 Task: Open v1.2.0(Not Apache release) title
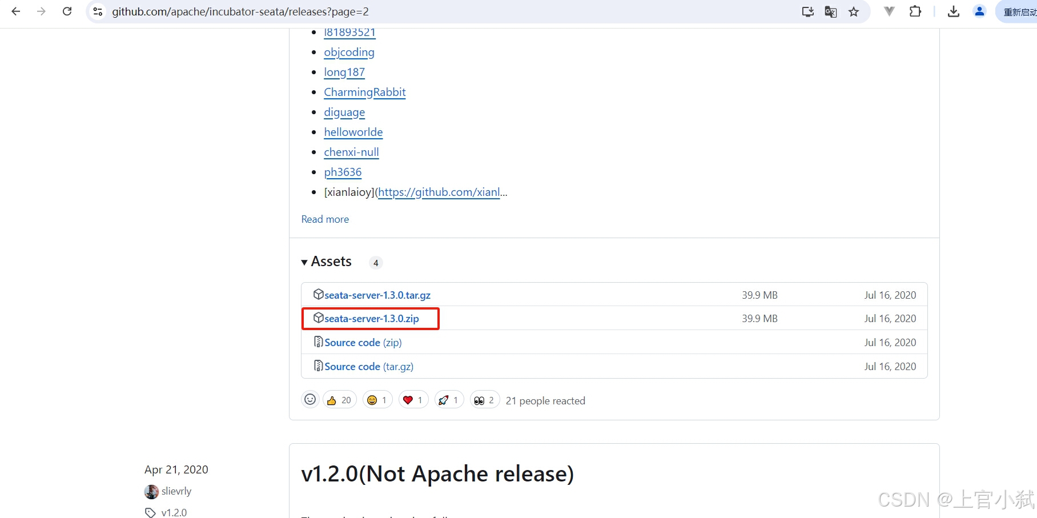click(x=437, y=473)
